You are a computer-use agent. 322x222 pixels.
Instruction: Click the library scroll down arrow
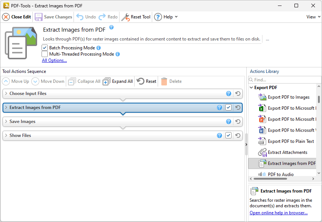coord(319,173)
